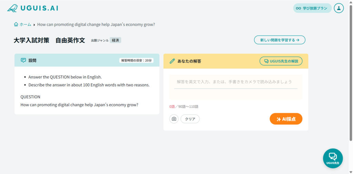Click the 0語／90語〜110語 word counter
The width and height of the screenshot is (353, 174).
pos(184,106)
